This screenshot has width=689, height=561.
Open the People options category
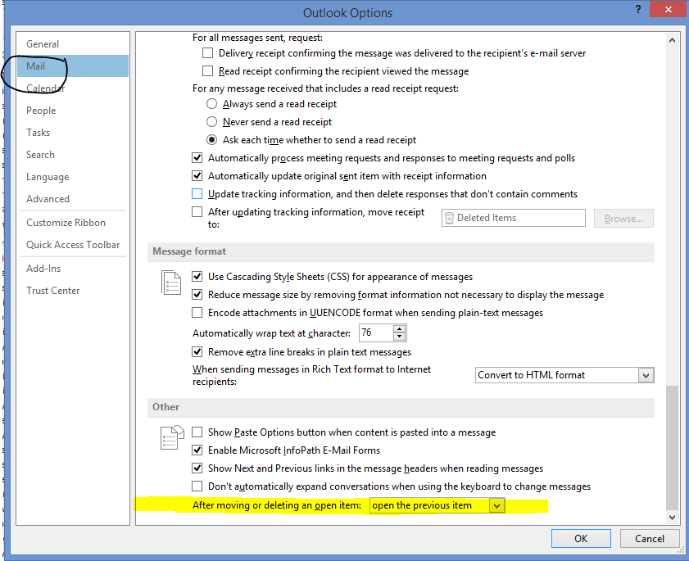(73, 111)
